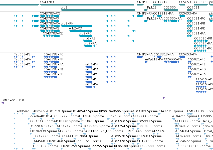213x150 pixels.
Task: Select the orb2-PA protein feature
Action: pos(90,87)
